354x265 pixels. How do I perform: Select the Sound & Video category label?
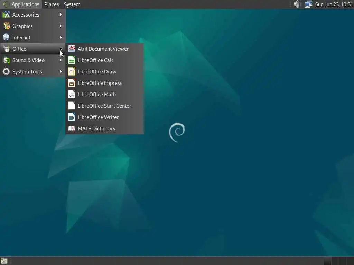28,60
